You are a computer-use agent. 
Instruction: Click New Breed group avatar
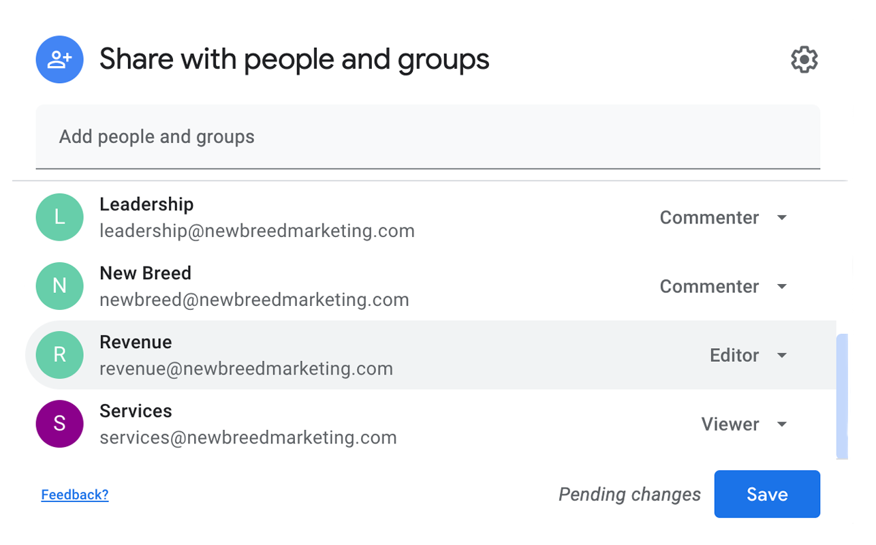click(x=60, y=286)
